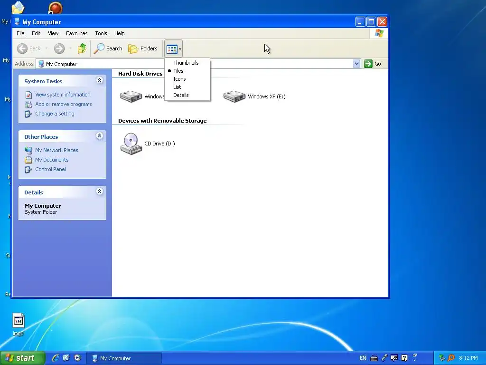Open the Edit menu
This screenshot has width=486, height=365.
point(36,33)
